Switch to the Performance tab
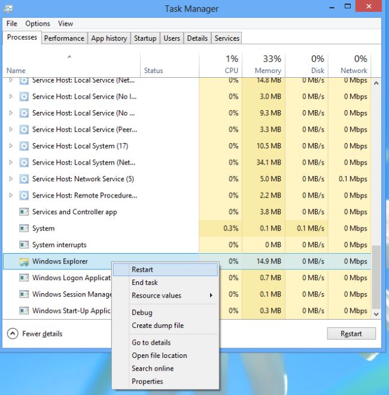Image resolution: width=389 pixels, height=395 pixels. point(64,38)
